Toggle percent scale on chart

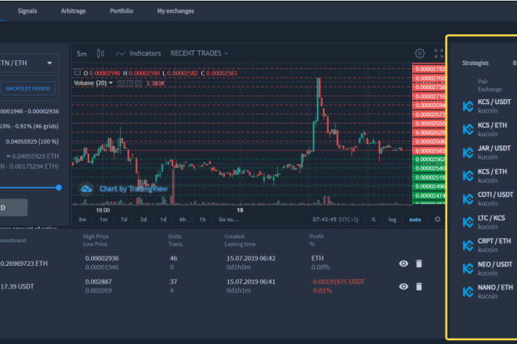click(x=374, y=219)
